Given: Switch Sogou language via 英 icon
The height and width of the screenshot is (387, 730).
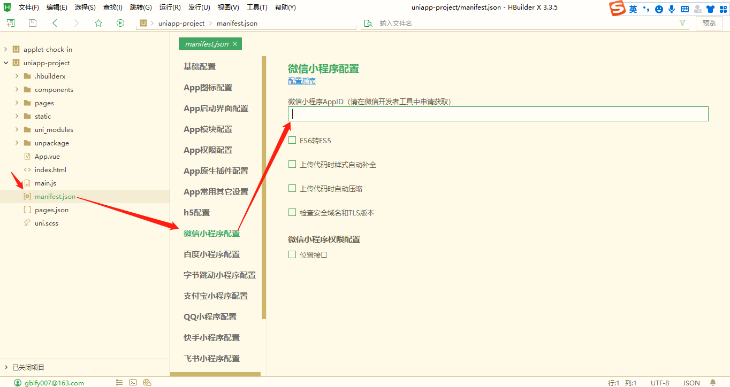Looking at the screenshot, I should 633,9.
